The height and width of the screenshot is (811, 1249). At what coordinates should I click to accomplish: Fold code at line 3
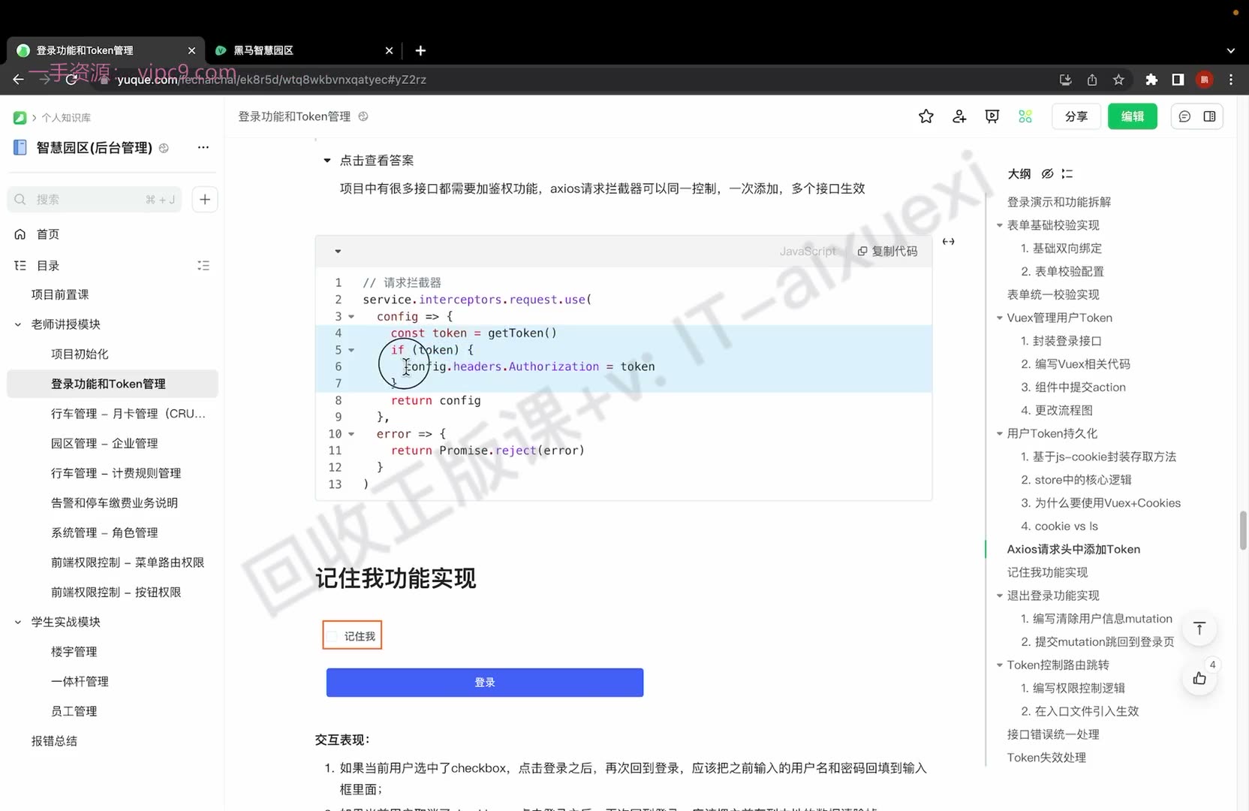[x=351, y=316]
